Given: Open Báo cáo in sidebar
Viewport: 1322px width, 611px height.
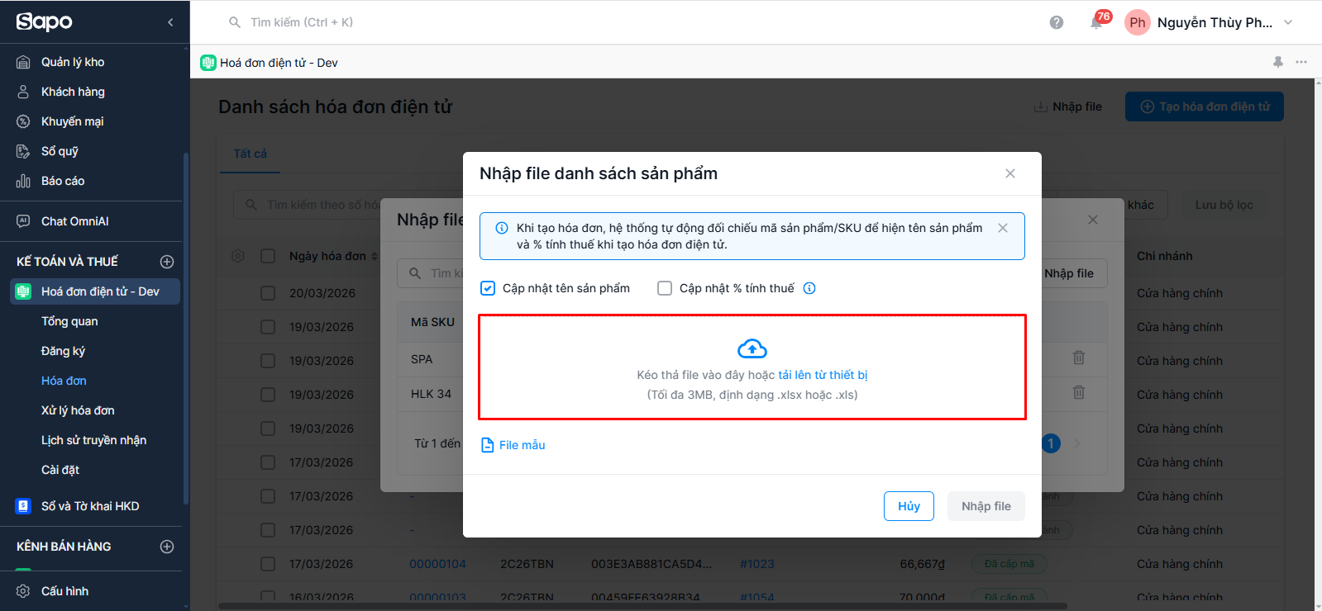Looking at the screenshot, I should [x=63, y=181].
